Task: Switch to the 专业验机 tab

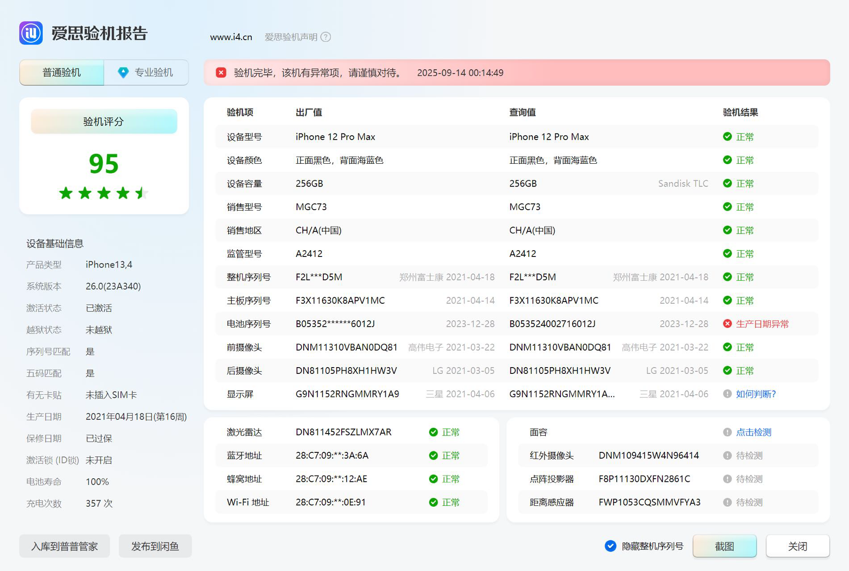Action: pos(146,72)
